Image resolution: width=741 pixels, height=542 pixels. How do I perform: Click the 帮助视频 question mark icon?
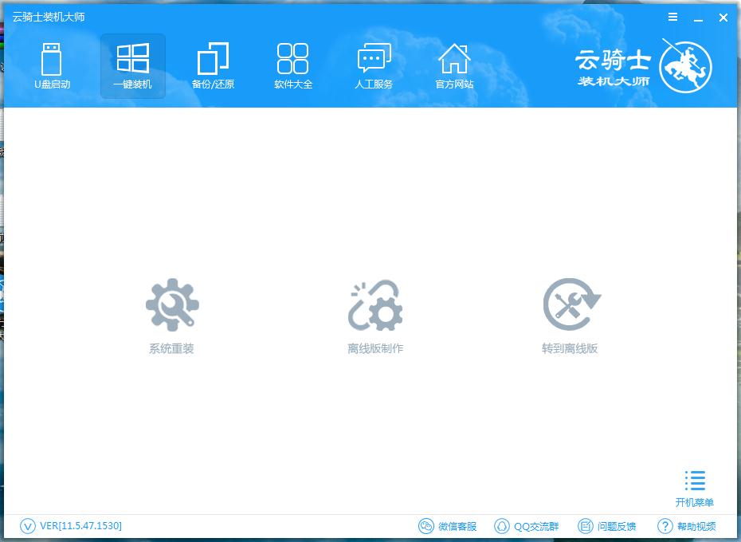point(665,526)
